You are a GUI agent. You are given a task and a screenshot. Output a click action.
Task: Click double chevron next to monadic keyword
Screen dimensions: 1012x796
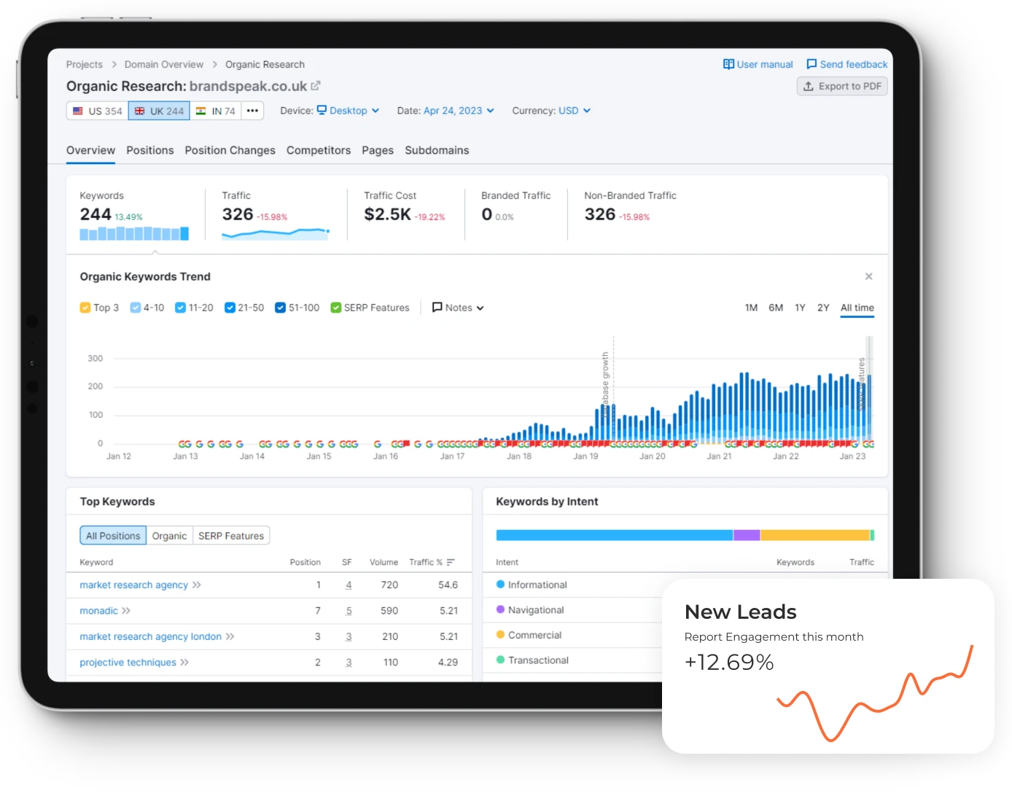pos(126,611)
